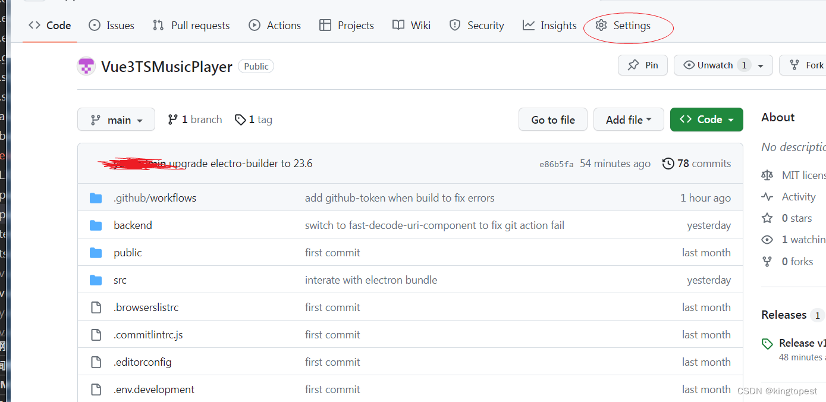Click the .browserslistrc file icon
826x402 pixels.
96,307
